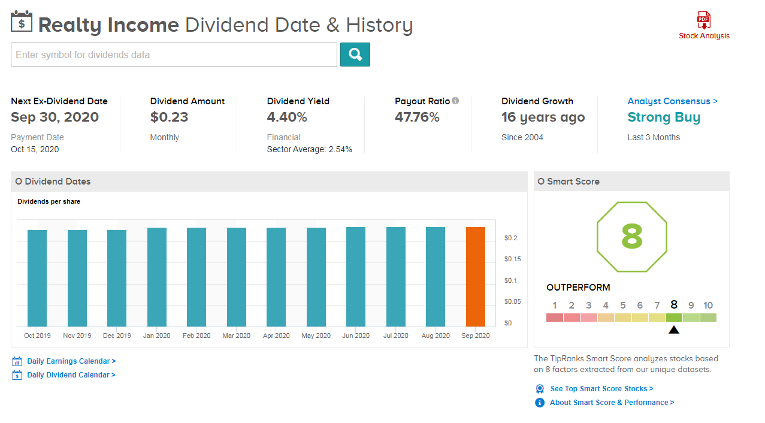Image resolution: width=765 pixels, height=423 pixels.
Task: Click the Oct 15, 2020 payment date
Action: tap(35, 149)
